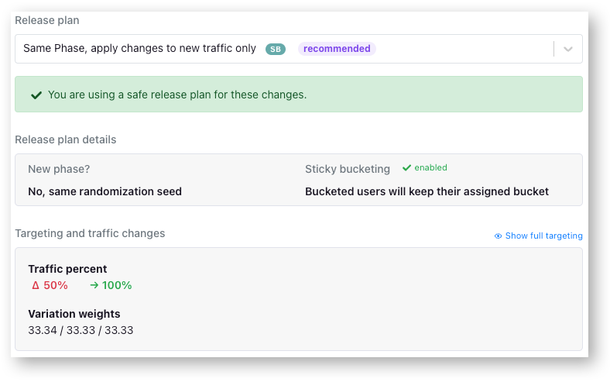Click the purple recommended badge
Screen dimensions: 610x382
[x=337, y=49]
